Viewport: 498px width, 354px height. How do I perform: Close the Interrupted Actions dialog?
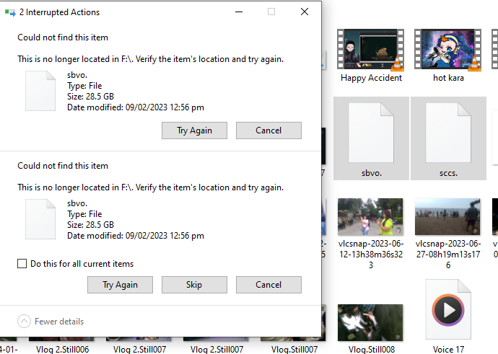coord(305,12)
